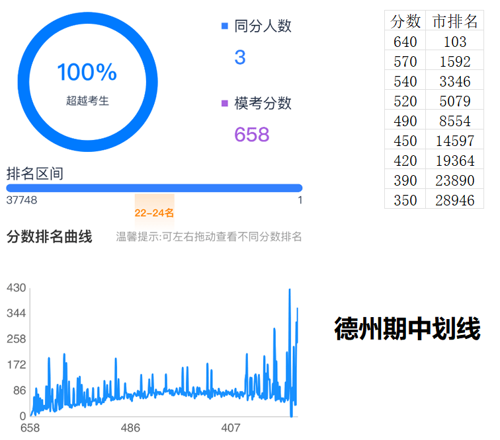The image size is (500, 440).
Task: Click the 德州期中划线 title text
Action: pos(407,328)
